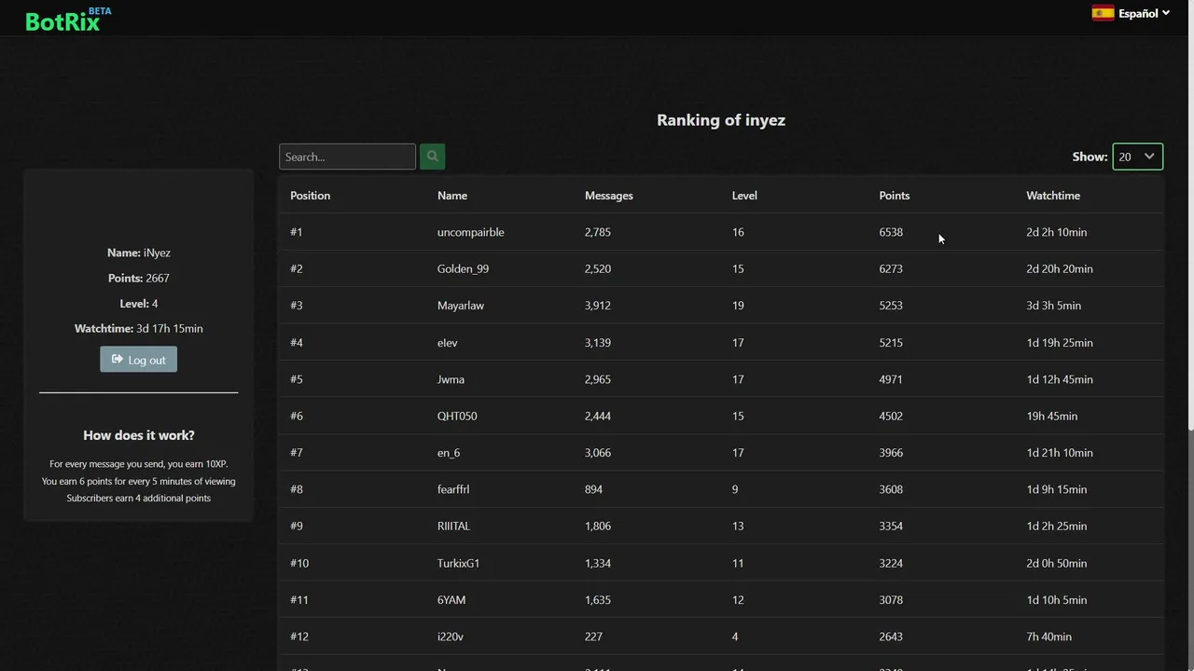
Task: Click the Level column header
Action: tap(744, 196)
